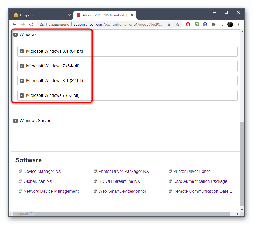Collapse the Windows section arrow

tap(15, 35)
